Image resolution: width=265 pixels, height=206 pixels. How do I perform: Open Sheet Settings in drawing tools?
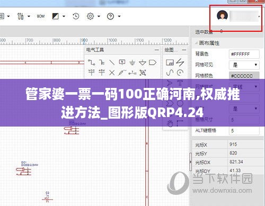[x=170, y=62]
